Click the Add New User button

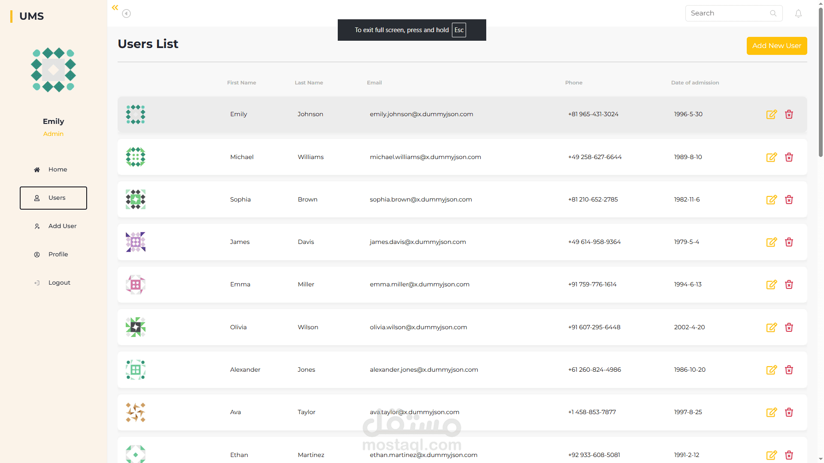click(x=777, y=46)
